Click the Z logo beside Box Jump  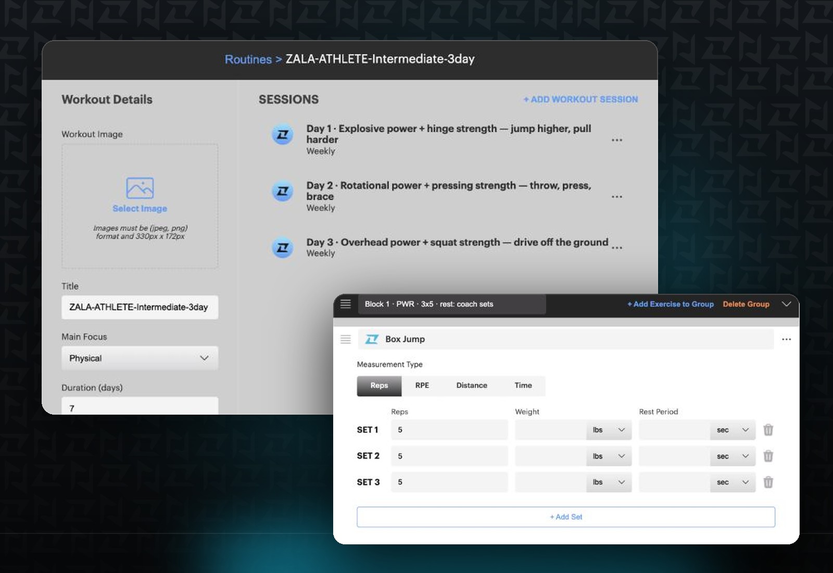[372, 339]
